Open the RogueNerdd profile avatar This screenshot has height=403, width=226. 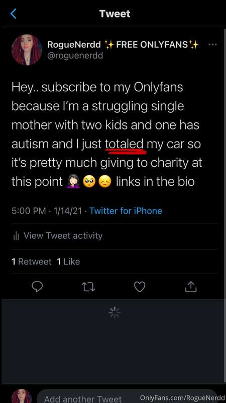(x=27, y=50)
